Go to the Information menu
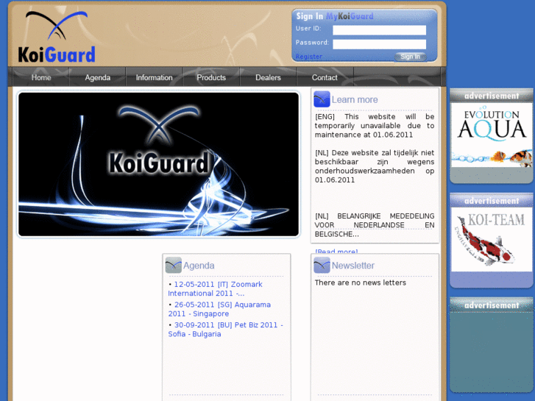 tap(155, 77)
